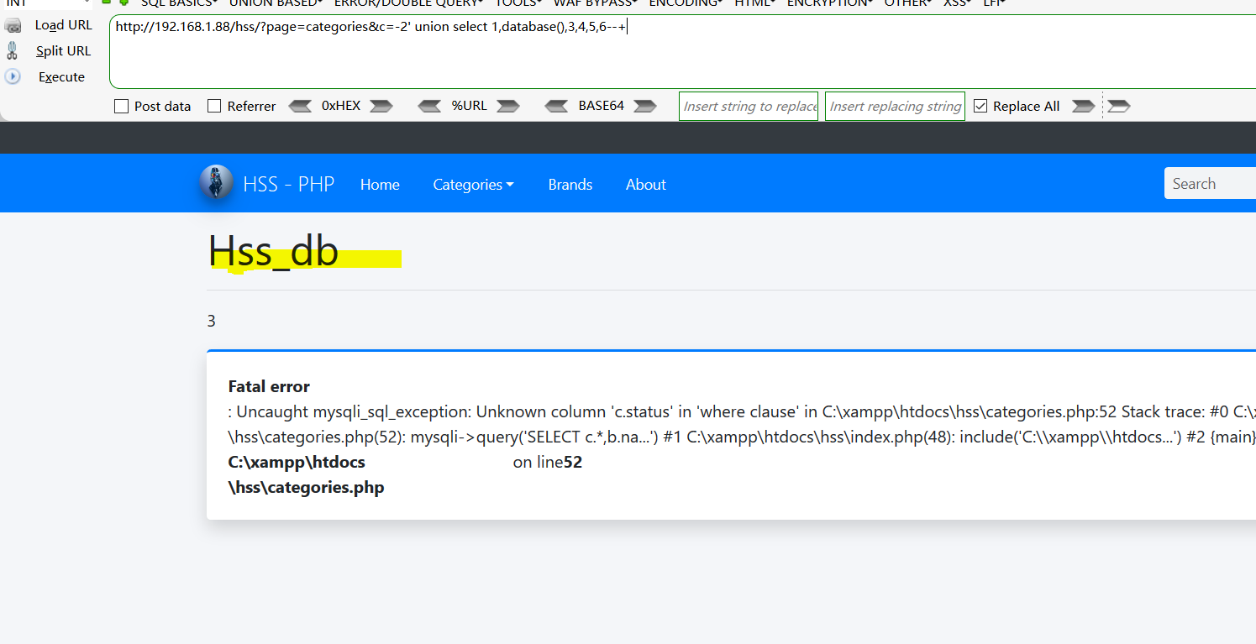Click the left arrow before %URL
The width and height of the screenshot is (1256, 644).
429,106
